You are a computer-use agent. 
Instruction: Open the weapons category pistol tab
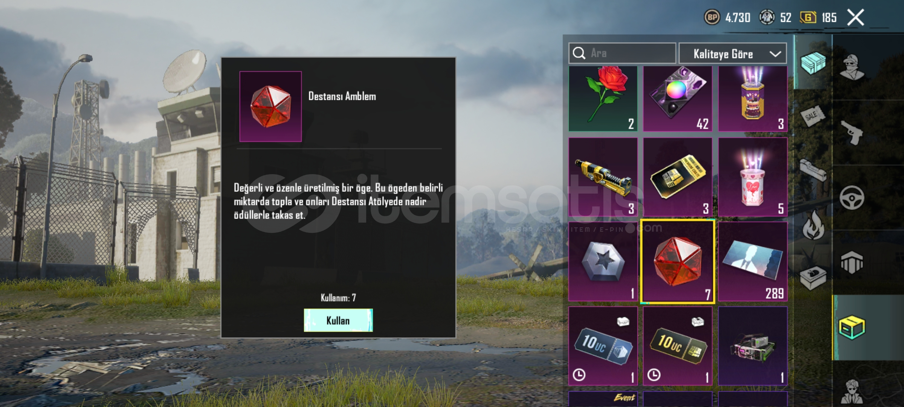(x=852, y=133)
